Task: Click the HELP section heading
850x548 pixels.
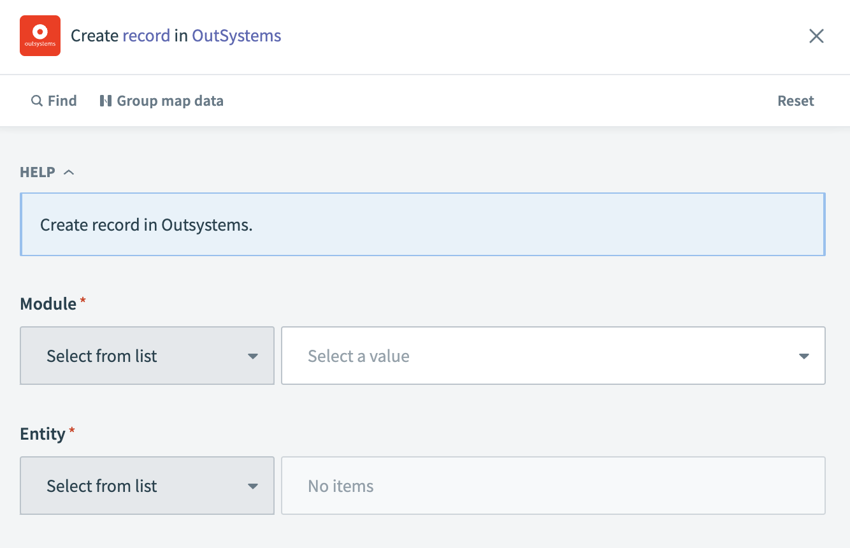Action: tap(38, 172)
